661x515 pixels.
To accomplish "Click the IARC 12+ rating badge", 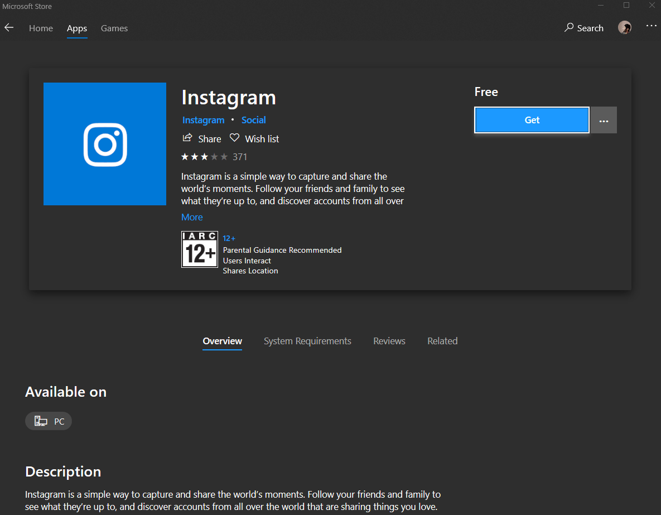I will coord(200,249).
